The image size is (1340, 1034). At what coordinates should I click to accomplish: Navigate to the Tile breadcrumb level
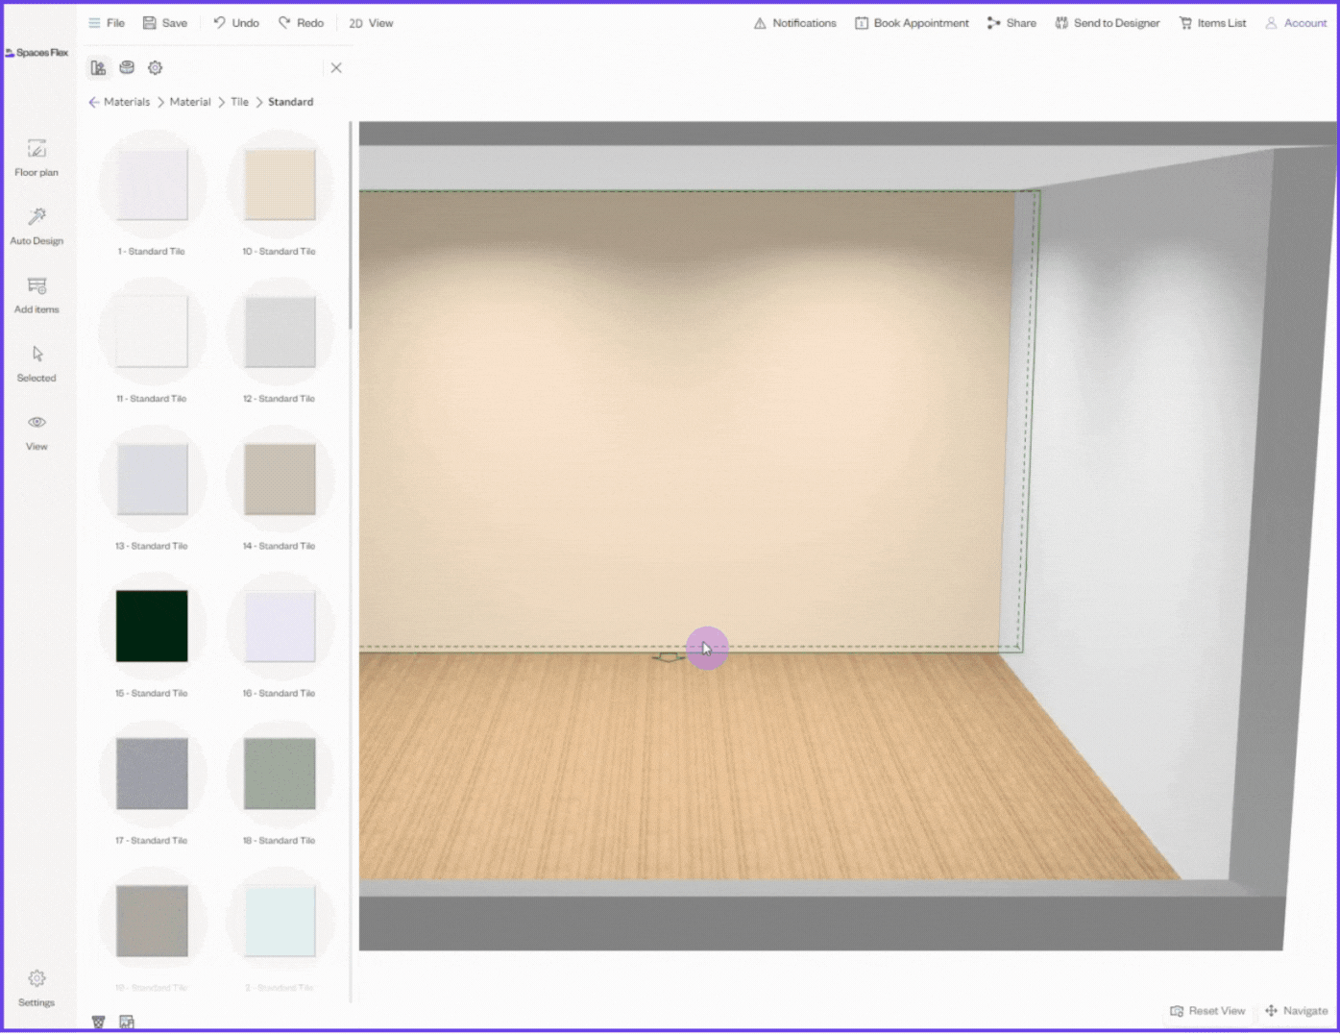coord(239,102)
